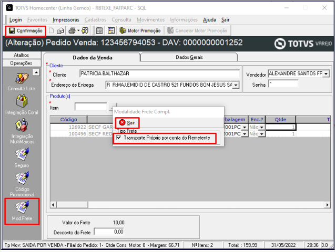Open the Login menu
The width and height of the screenshot is (335, 252).
click(16, 20)
